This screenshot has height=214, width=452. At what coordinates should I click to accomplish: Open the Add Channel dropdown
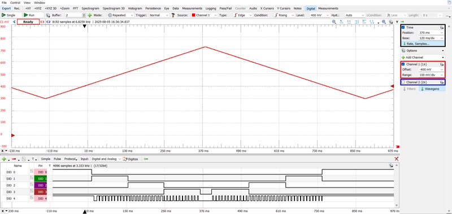click(x=423, y=58)
